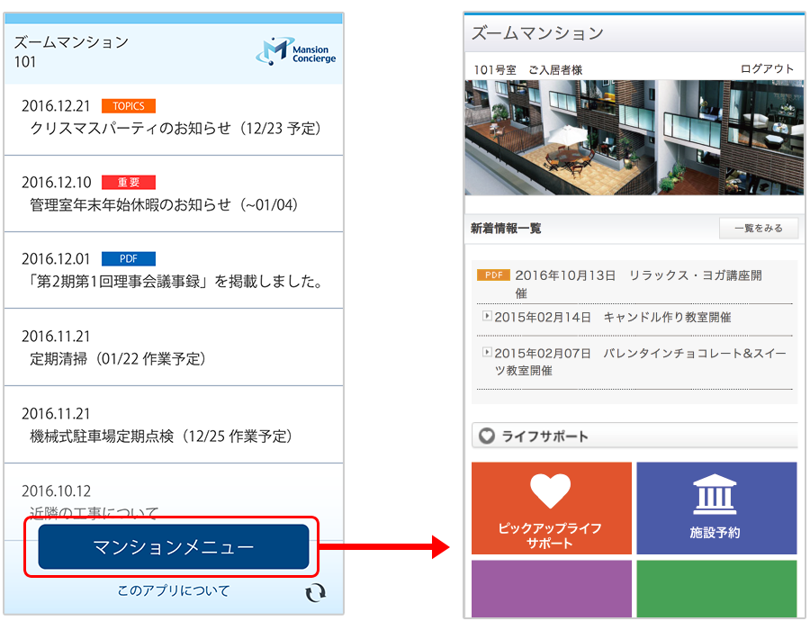Tap the heart icon on Pickup Life Support tile

pos(551,491)
